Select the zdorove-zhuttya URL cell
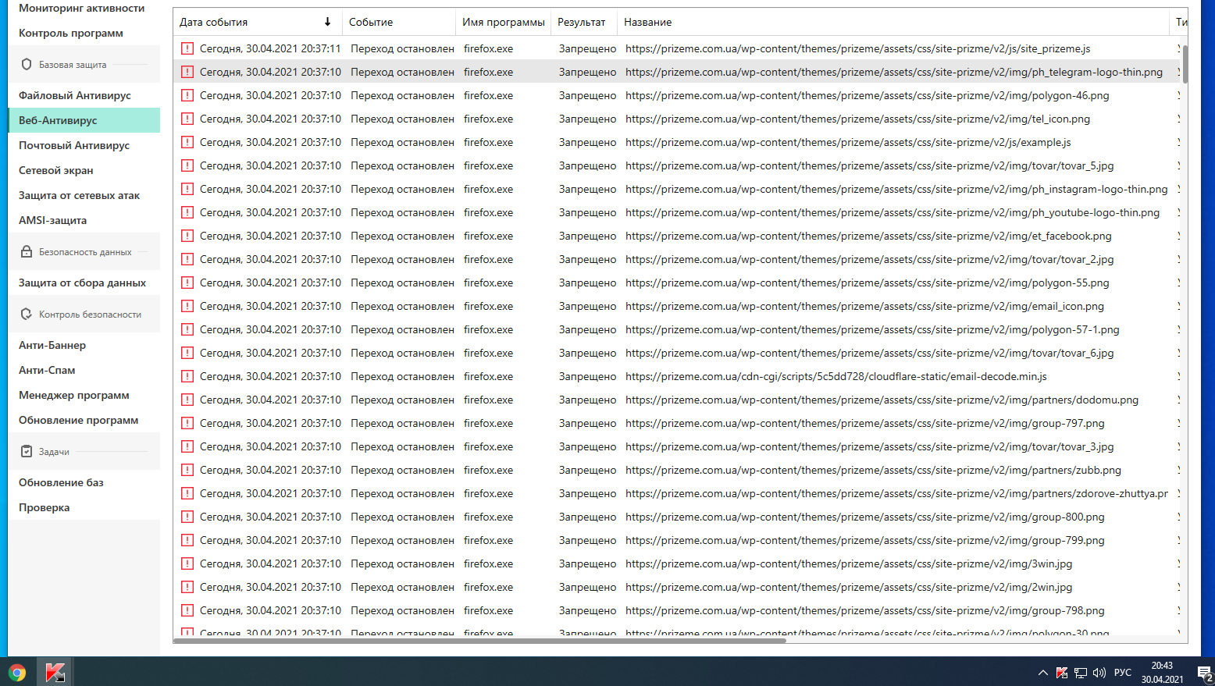This screenshot has height=686, width=1215. (896, 493)
